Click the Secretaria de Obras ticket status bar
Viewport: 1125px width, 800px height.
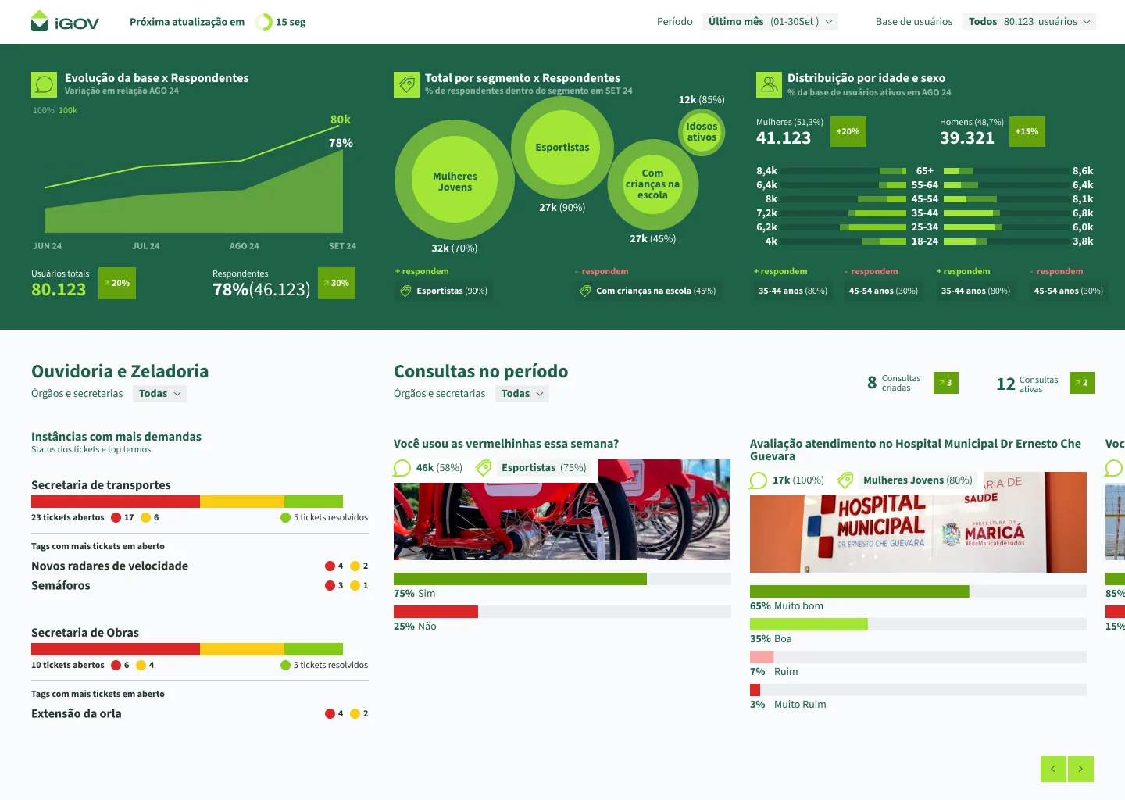tap(187, 649)
